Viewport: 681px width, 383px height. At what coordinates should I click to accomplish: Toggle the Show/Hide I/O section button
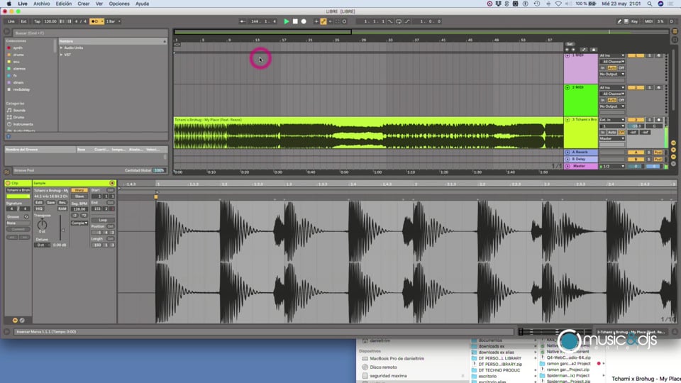(674, 143)
